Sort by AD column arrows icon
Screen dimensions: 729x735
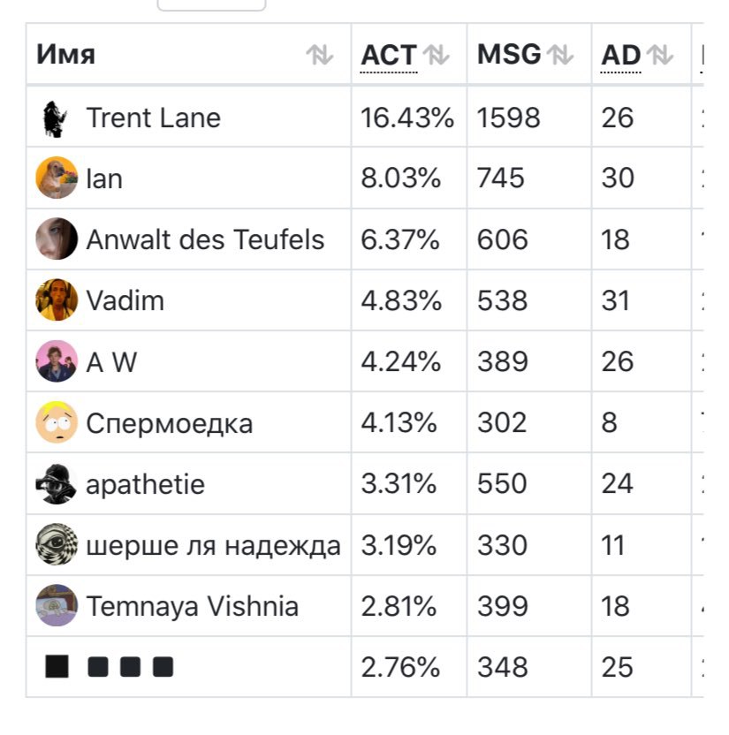(659, 55)
